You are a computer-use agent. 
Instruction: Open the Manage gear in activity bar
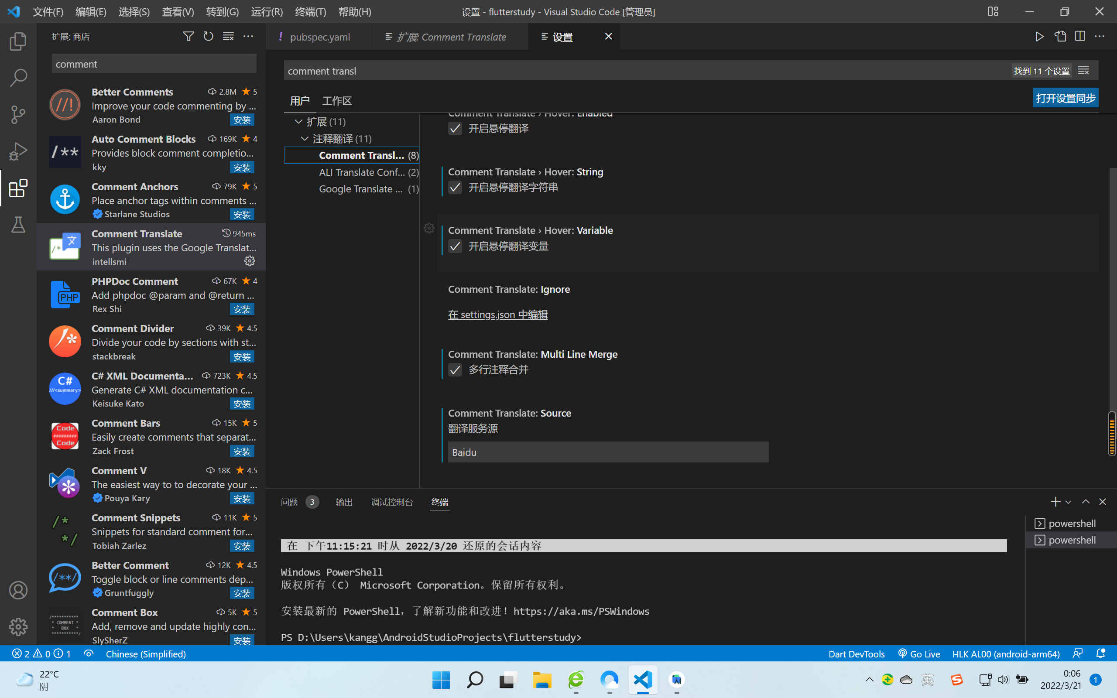[x=18, y=626]
